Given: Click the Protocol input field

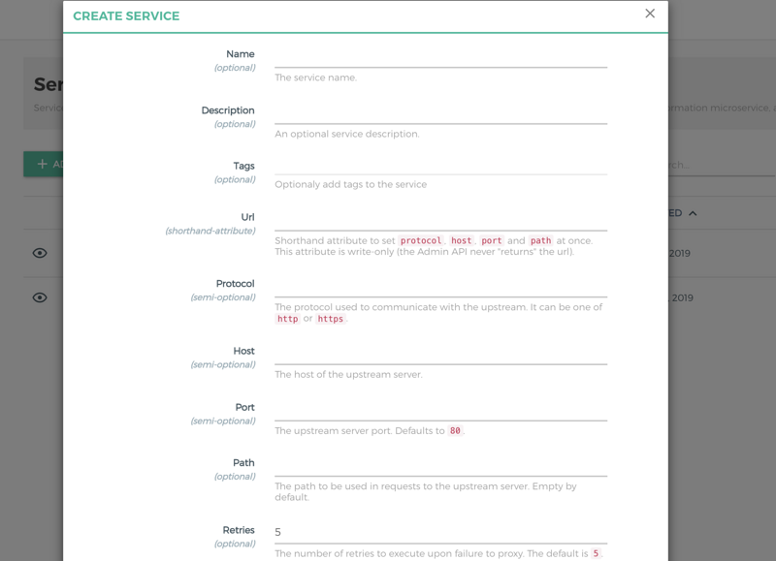Looking at the screenshot, I should click(x=440, y=286).
